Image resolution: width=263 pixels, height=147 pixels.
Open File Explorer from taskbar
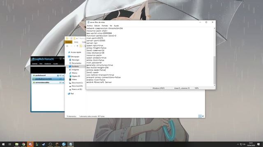pyautogui.click(x=17, y=144)
